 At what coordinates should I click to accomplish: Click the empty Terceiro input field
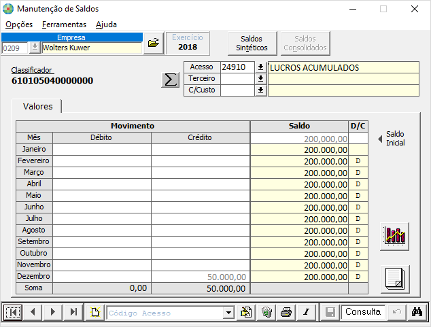[x=237, y=79]
